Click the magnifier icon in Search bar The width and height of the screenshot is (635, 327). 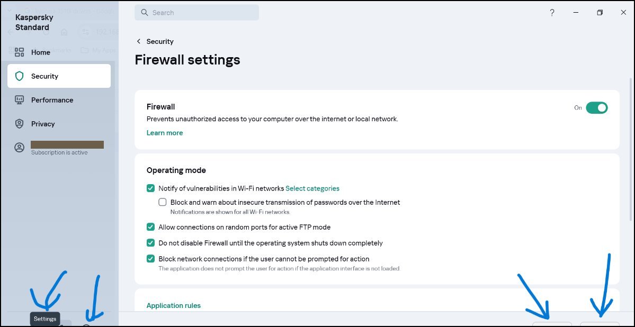(x=145, y=13)
